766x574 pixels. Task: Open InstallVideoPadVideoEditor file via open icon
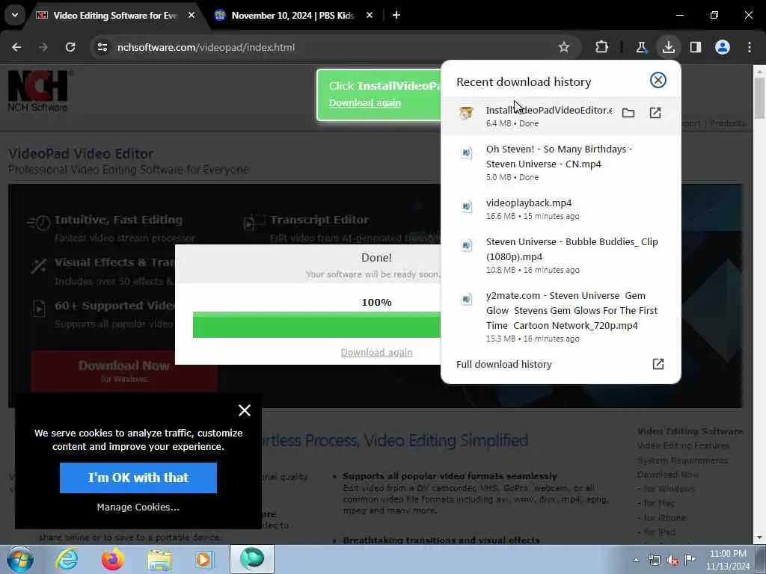click(x=655, y=114)
